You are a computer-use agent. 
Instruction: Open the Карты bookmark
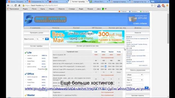click(x=42, y=9)
